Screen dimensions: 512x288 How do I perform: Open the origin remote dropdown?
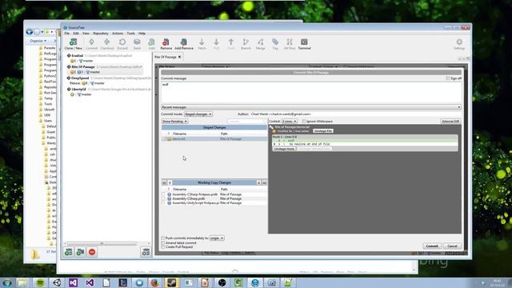217,238
